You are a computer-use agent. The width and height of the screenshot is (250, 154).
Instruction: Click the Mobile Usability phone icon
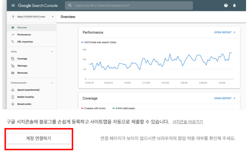coord(13,97)
